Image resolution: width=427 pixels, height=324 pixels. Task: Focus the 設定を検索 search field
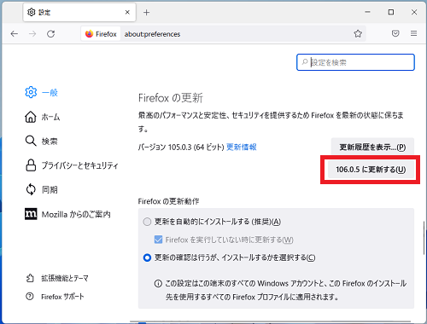(355, 62)
